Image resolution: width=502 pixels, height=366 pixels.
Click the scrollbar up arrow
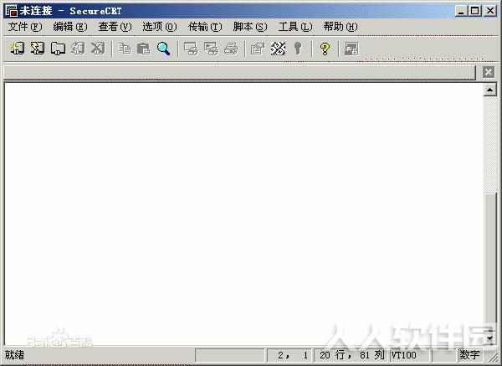[489, 90]
